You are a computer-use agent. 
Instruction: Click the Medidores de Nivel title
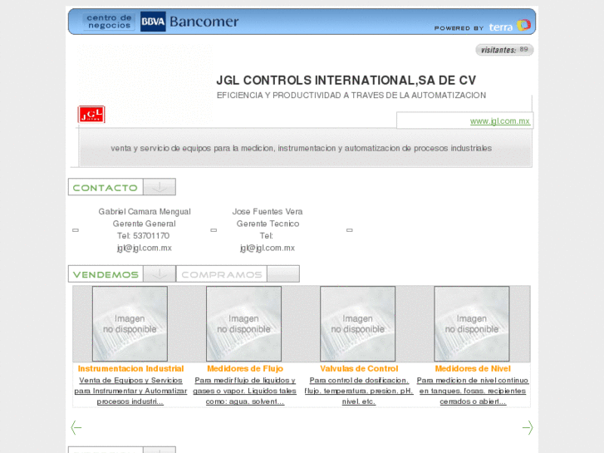pos(473,368)
